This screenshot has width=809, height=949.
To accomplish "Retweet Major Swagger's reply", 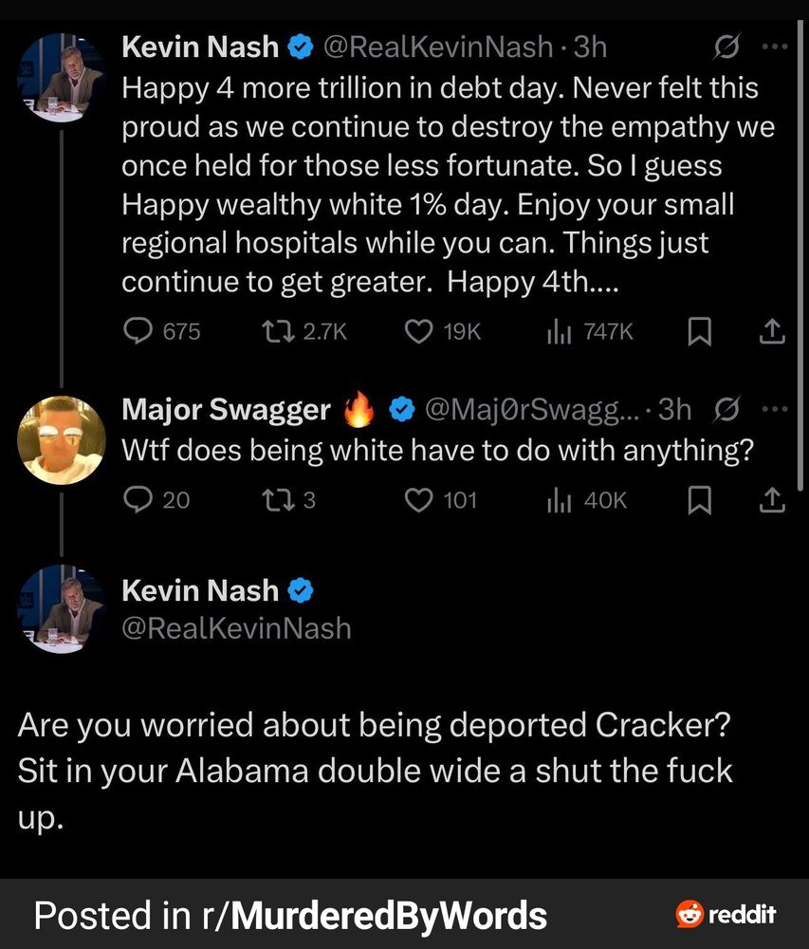I will (x=277, y=499).
